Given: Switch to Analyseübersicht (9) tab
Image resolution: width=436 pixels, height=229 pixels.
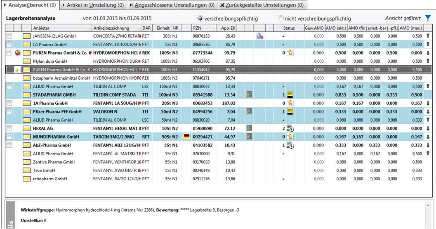Looking at the screenshot, I should [x=30, y=5].
